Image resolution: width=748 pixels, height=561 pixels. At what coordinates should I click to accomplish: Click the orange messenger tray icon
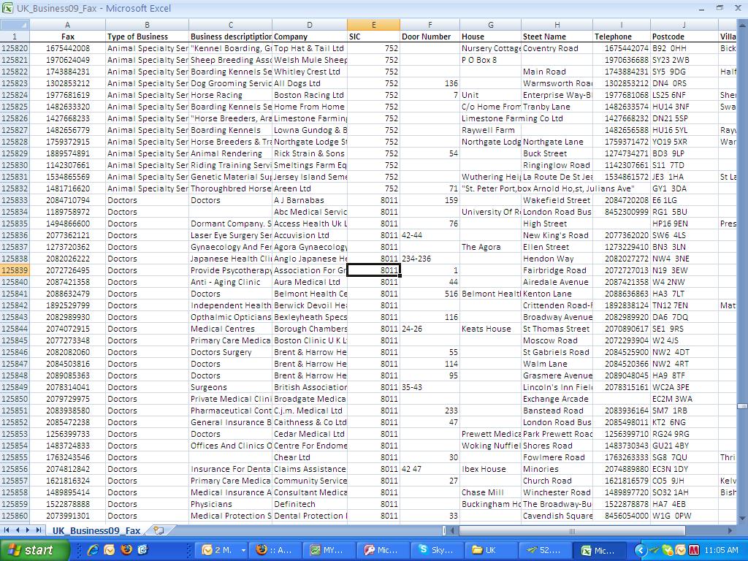click(680, 550)
